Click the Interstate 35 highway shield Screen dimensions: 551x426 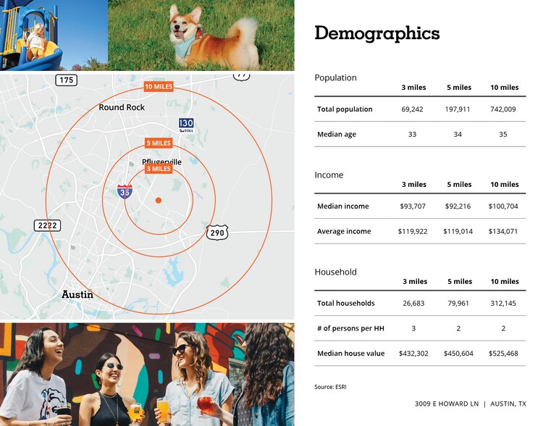point(125,192)
